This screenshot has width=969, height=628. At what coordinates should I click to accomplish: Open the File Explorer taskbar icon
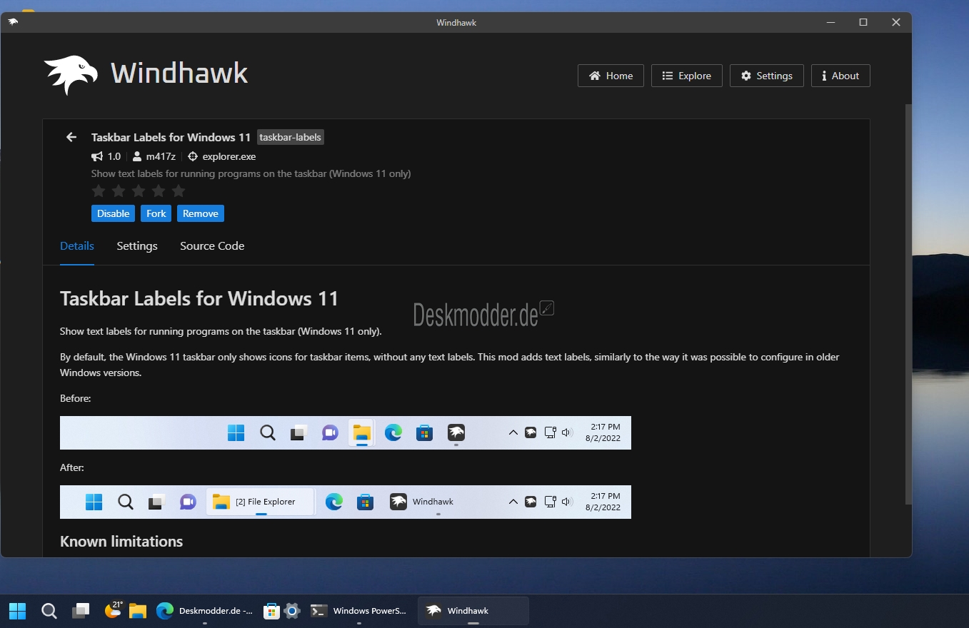[138, 612]
